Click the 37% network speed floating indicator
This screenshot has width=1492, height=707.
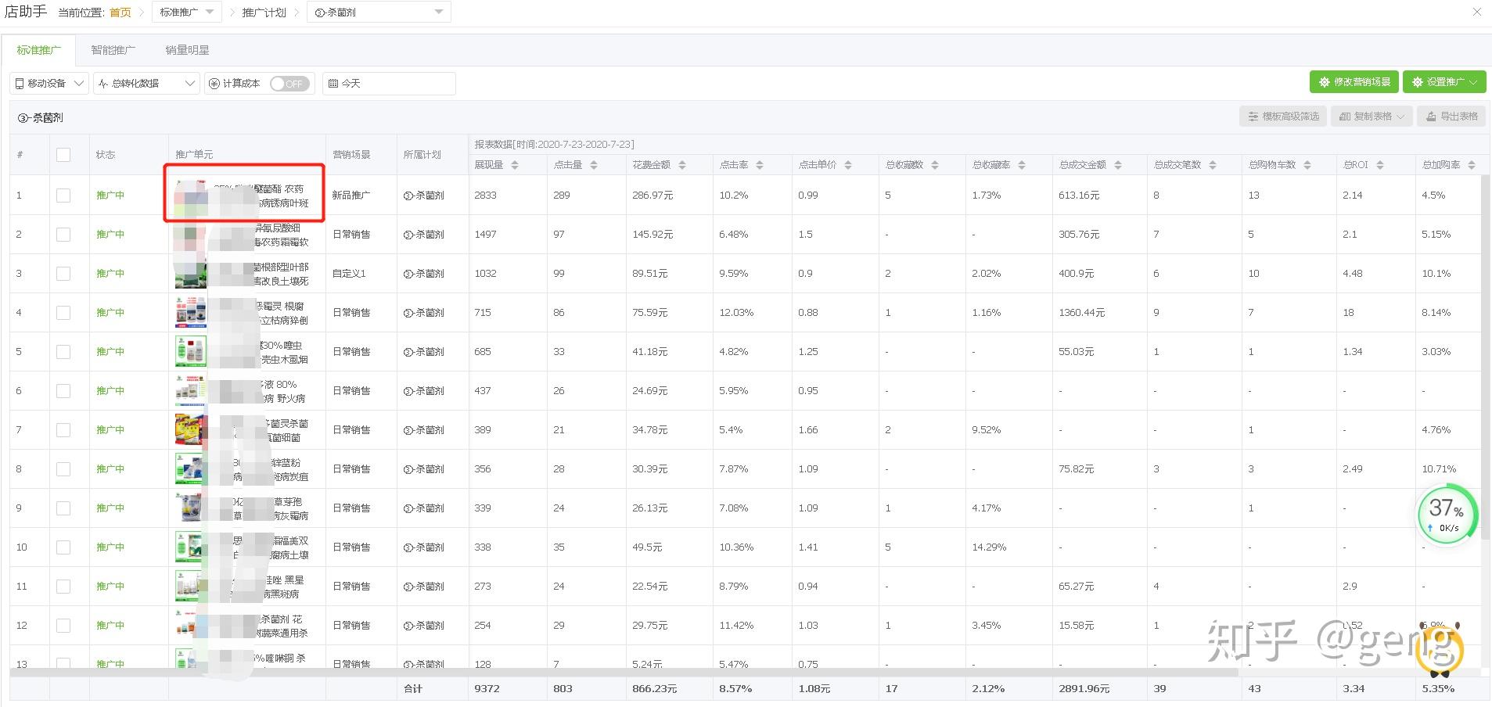pyautogui.click(x=1447, y=513)
